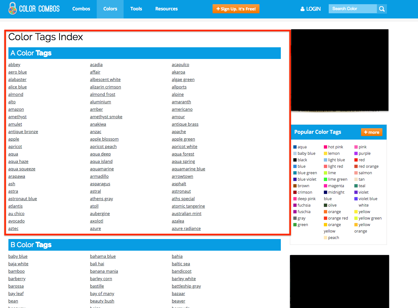Image resolution: width=418 pixels, height=308 pixels.
Task: Follow the antique bronze link
Action: tap(23, 132)
